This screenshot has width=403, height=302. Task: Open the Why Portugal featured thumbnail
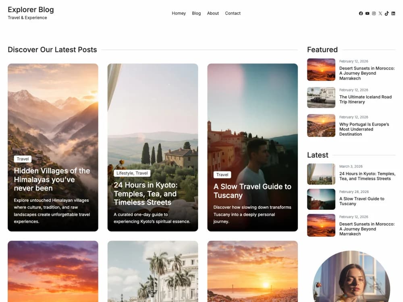coord(321,125)
